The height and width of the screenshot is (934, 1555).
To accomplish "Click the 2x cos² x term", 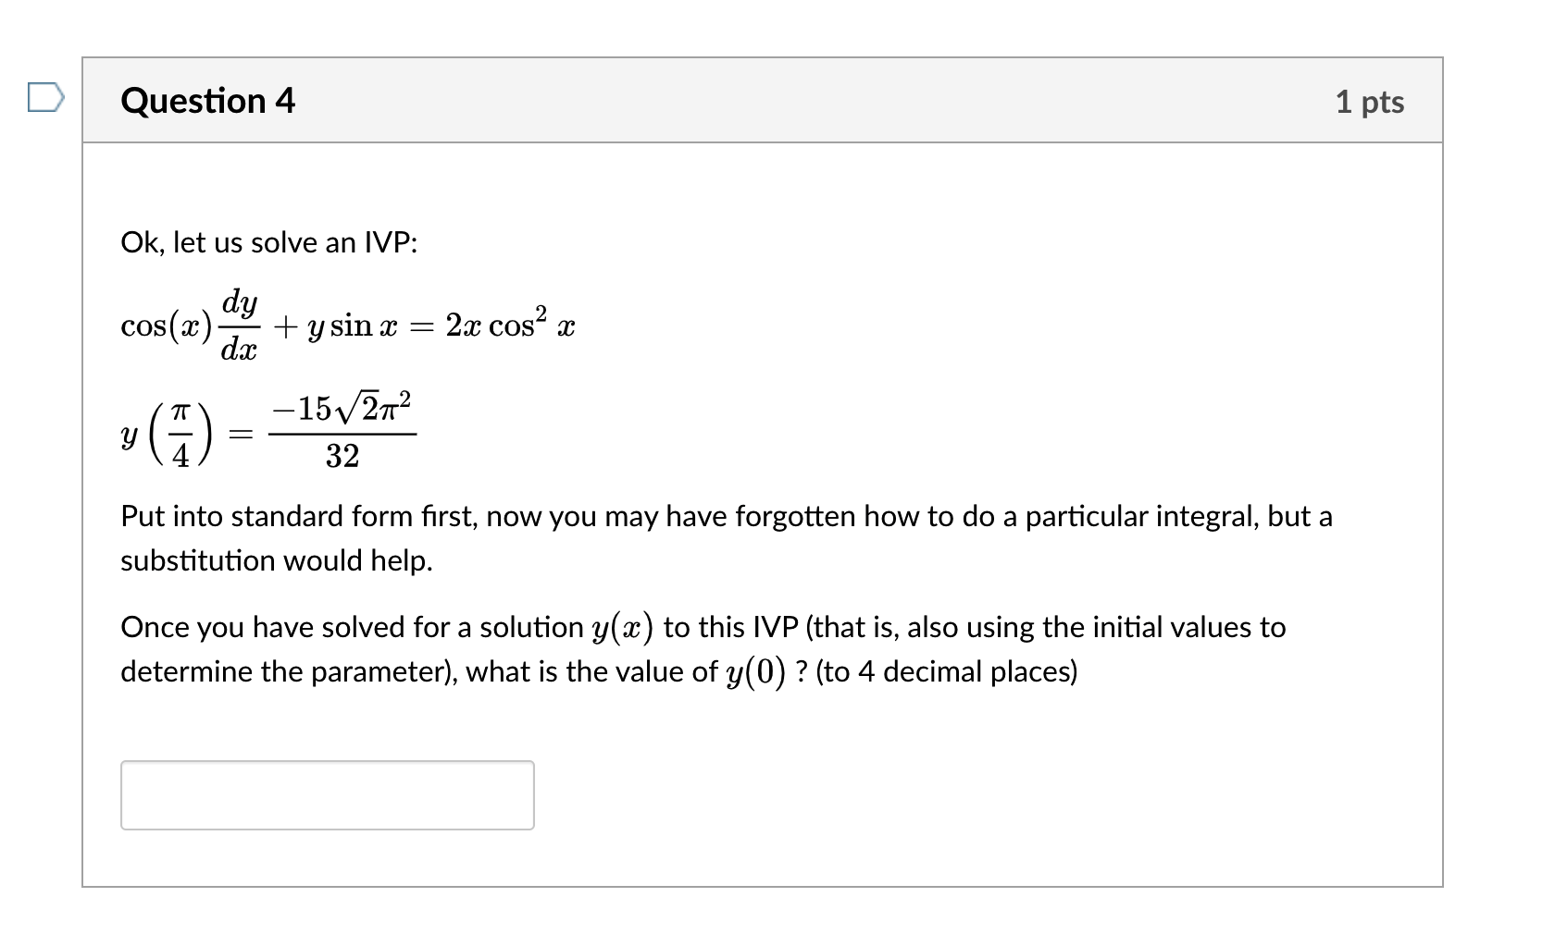I will 509,324.
